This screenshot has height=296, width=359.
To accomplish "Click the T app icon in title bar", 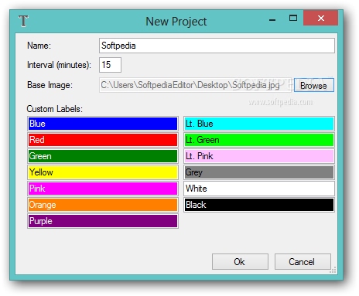I will pyautogui.click(x=23, y=21).
